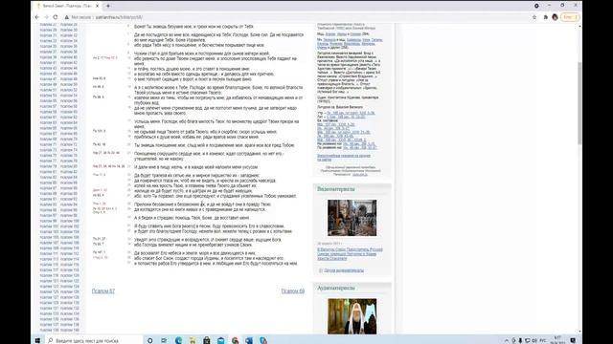Go to next chapter Псалом 69 link
This screenshot has height=344, width=613.
tap(293, 290)
